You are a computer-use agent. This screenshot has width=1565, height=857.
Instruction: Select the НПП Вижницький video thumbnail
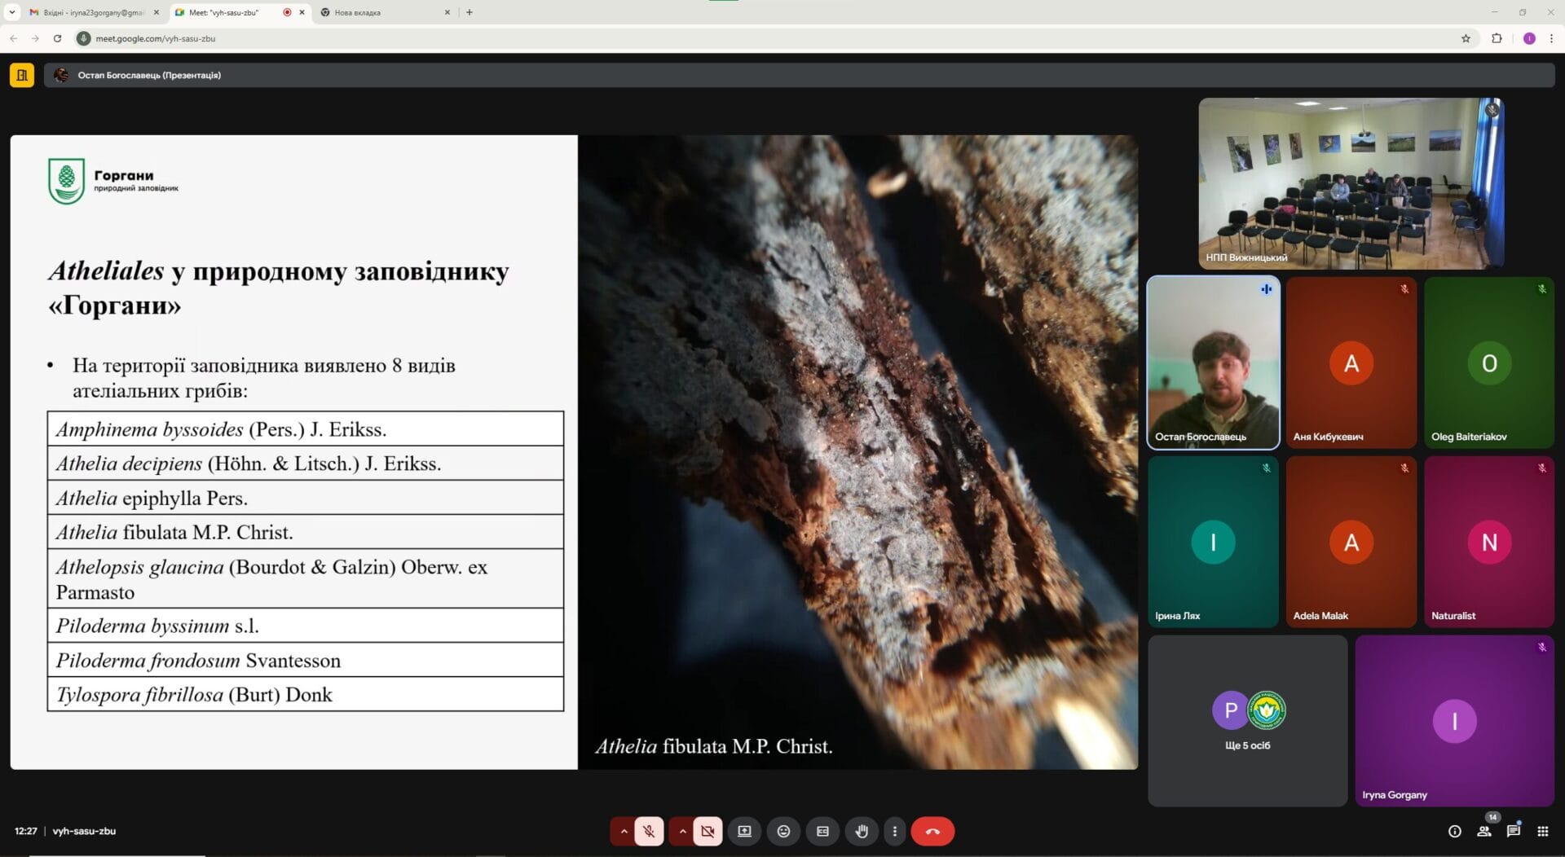(1351, 183)
